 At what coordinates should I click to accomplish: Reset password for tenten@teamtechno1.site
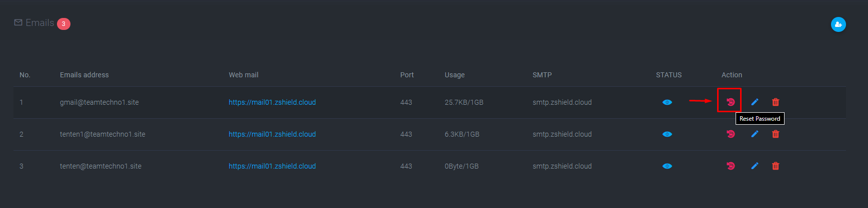(x=731, y=166)
